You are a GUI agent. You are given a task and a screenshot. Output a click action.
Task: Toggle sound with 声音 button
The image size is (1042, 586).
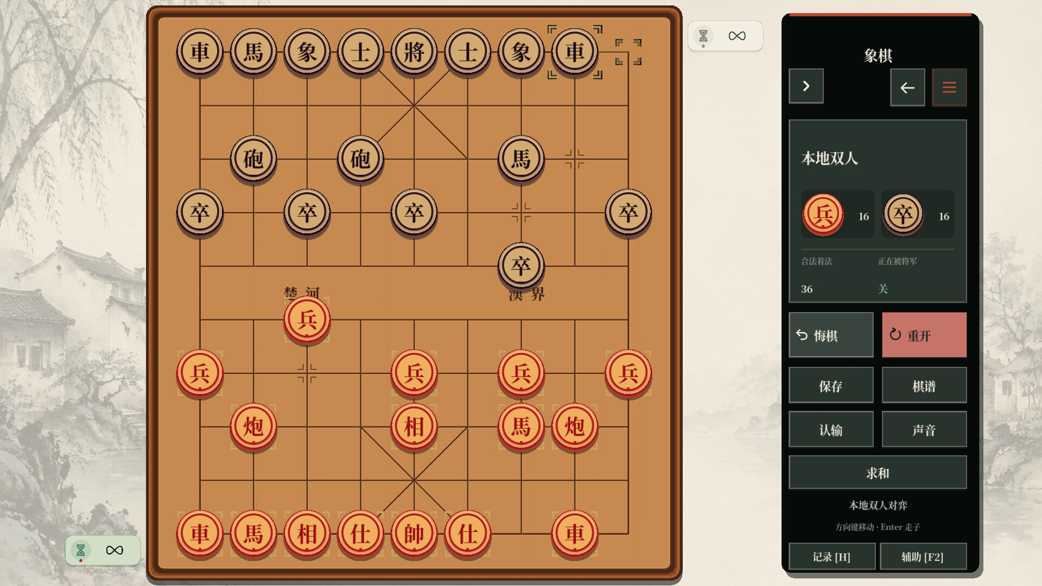point(924,429)
